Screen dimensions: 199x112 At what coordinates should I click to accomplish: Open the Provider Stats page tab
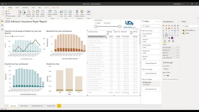[51, 106]
